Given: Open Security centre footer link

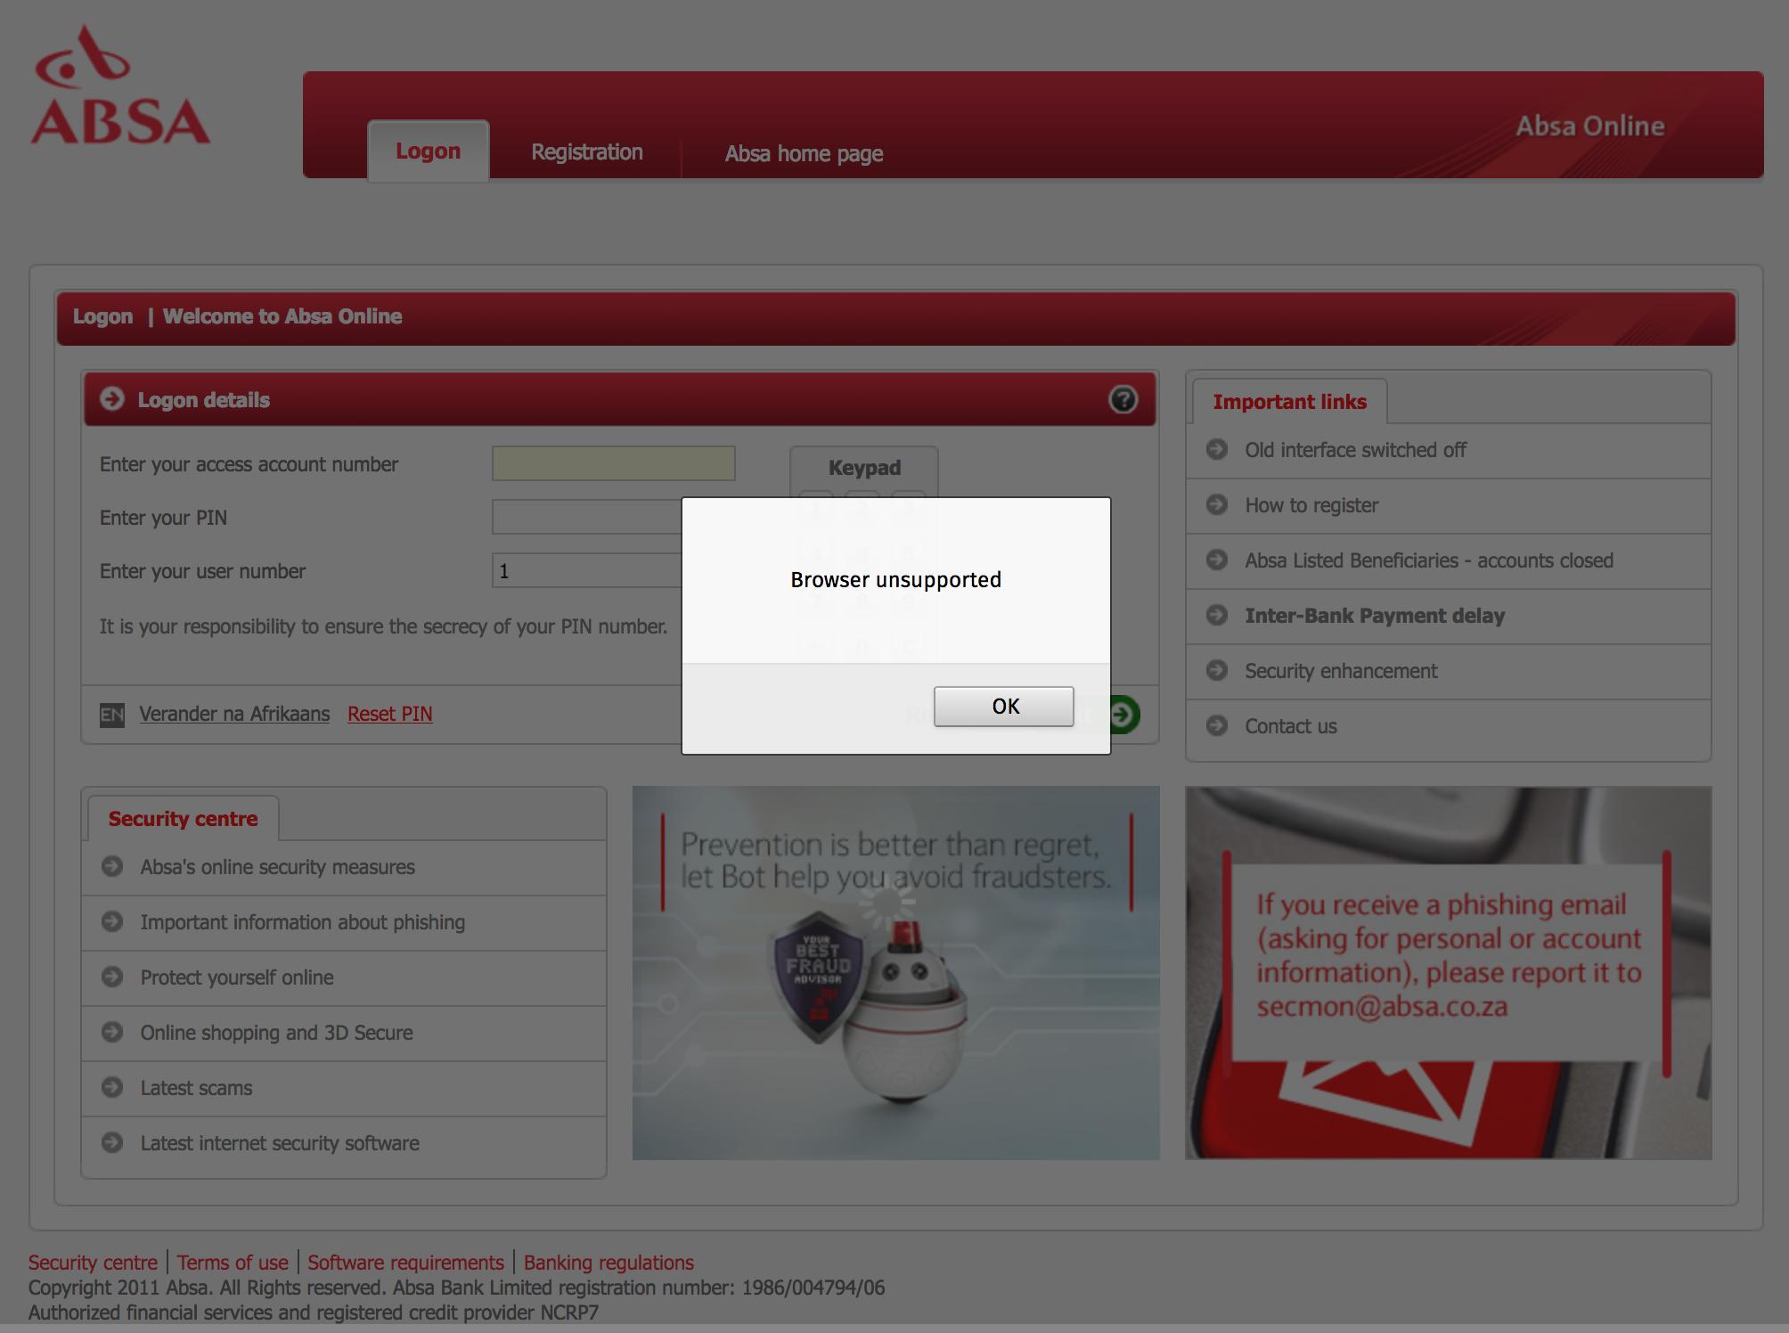Looking at the screenshot, I should (x=93, y=1263).
